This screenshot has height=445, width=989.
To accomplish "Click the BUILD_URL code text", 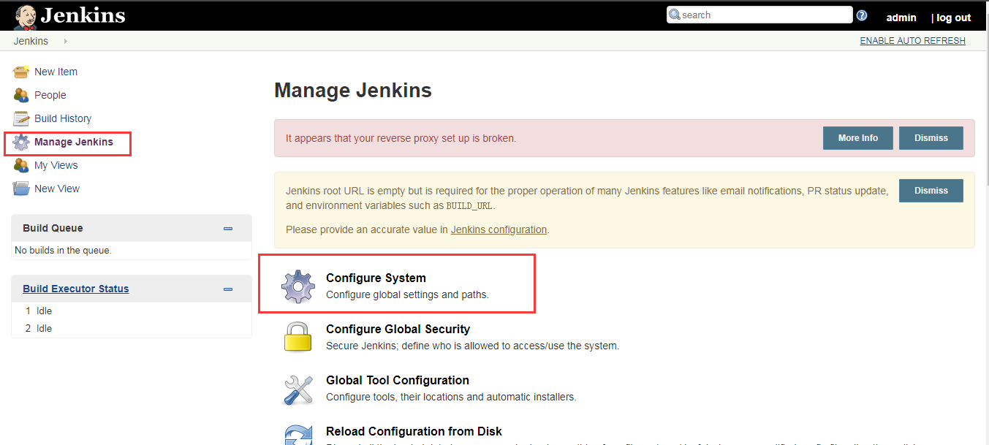I will coord(469,206).
